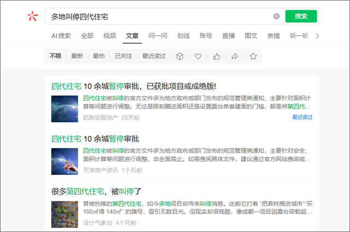350x232 pixels.
Task: Select the 表情 tab
Action: point(273,36)
